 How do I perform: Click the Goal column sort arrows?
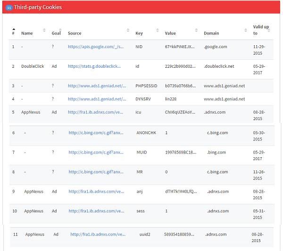coord(62,30)
